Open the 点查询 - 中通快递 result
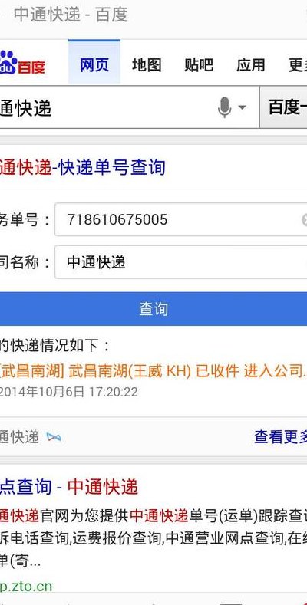Image resolution: width=307 pixels, height=605 pixels. (x=69, y=487)
